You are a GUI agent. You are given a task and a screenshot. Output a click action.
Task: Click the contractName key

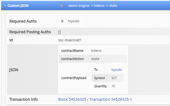click(x=72, y=51)
